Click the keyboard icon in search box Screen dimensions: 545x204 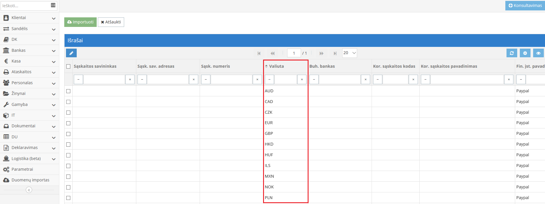click(x=53, y=5)
